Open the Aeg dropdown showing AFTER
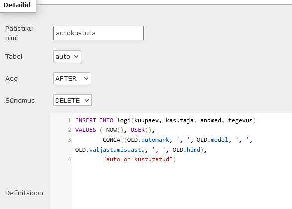 [x=72, y=78]
